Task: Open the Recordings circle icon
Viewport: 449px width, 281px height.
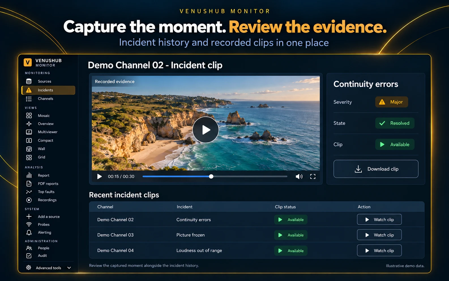Action: click(x=29, y=200)
